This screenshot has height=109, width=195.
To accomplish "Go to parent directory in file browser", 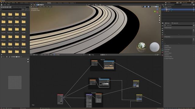I will coord(5,7).
